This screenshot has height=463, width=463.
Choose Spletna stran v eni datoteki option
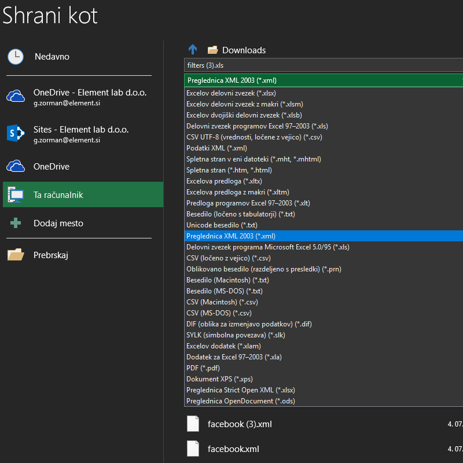(324, 159)
